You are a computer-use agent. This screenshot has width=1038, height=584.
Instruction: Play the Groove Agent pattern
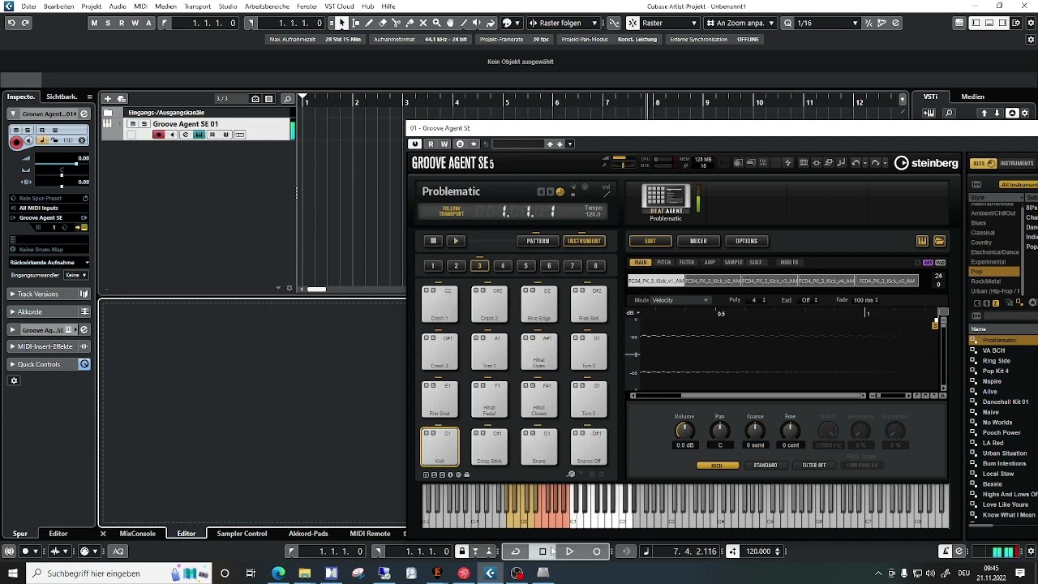[456, 241]
